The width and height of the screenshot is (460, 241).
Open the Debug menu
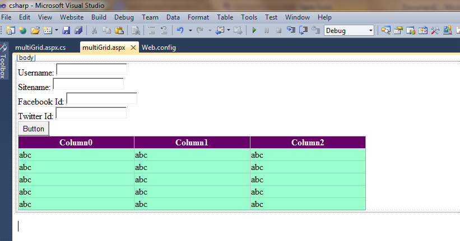pos(124,17)
